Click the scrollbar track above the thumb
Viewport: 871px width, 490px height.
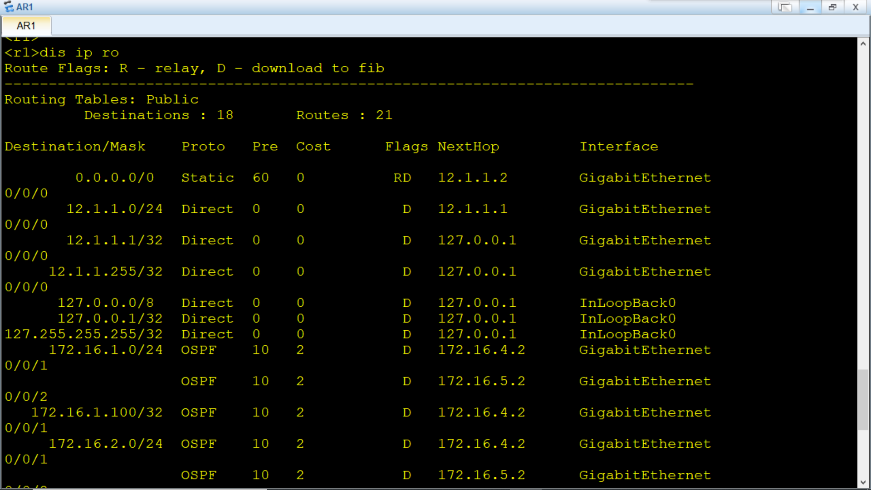(x=863, y=204)
